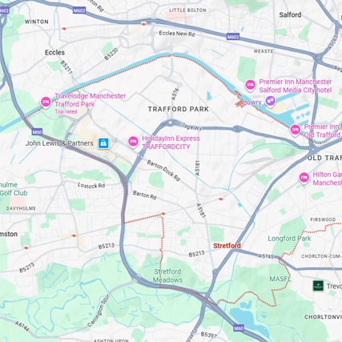Viewport: 342px width, 342px height.
Task: Select the Holiday Inn Express Traffordcity hotel pin
Action: (133, 142)
